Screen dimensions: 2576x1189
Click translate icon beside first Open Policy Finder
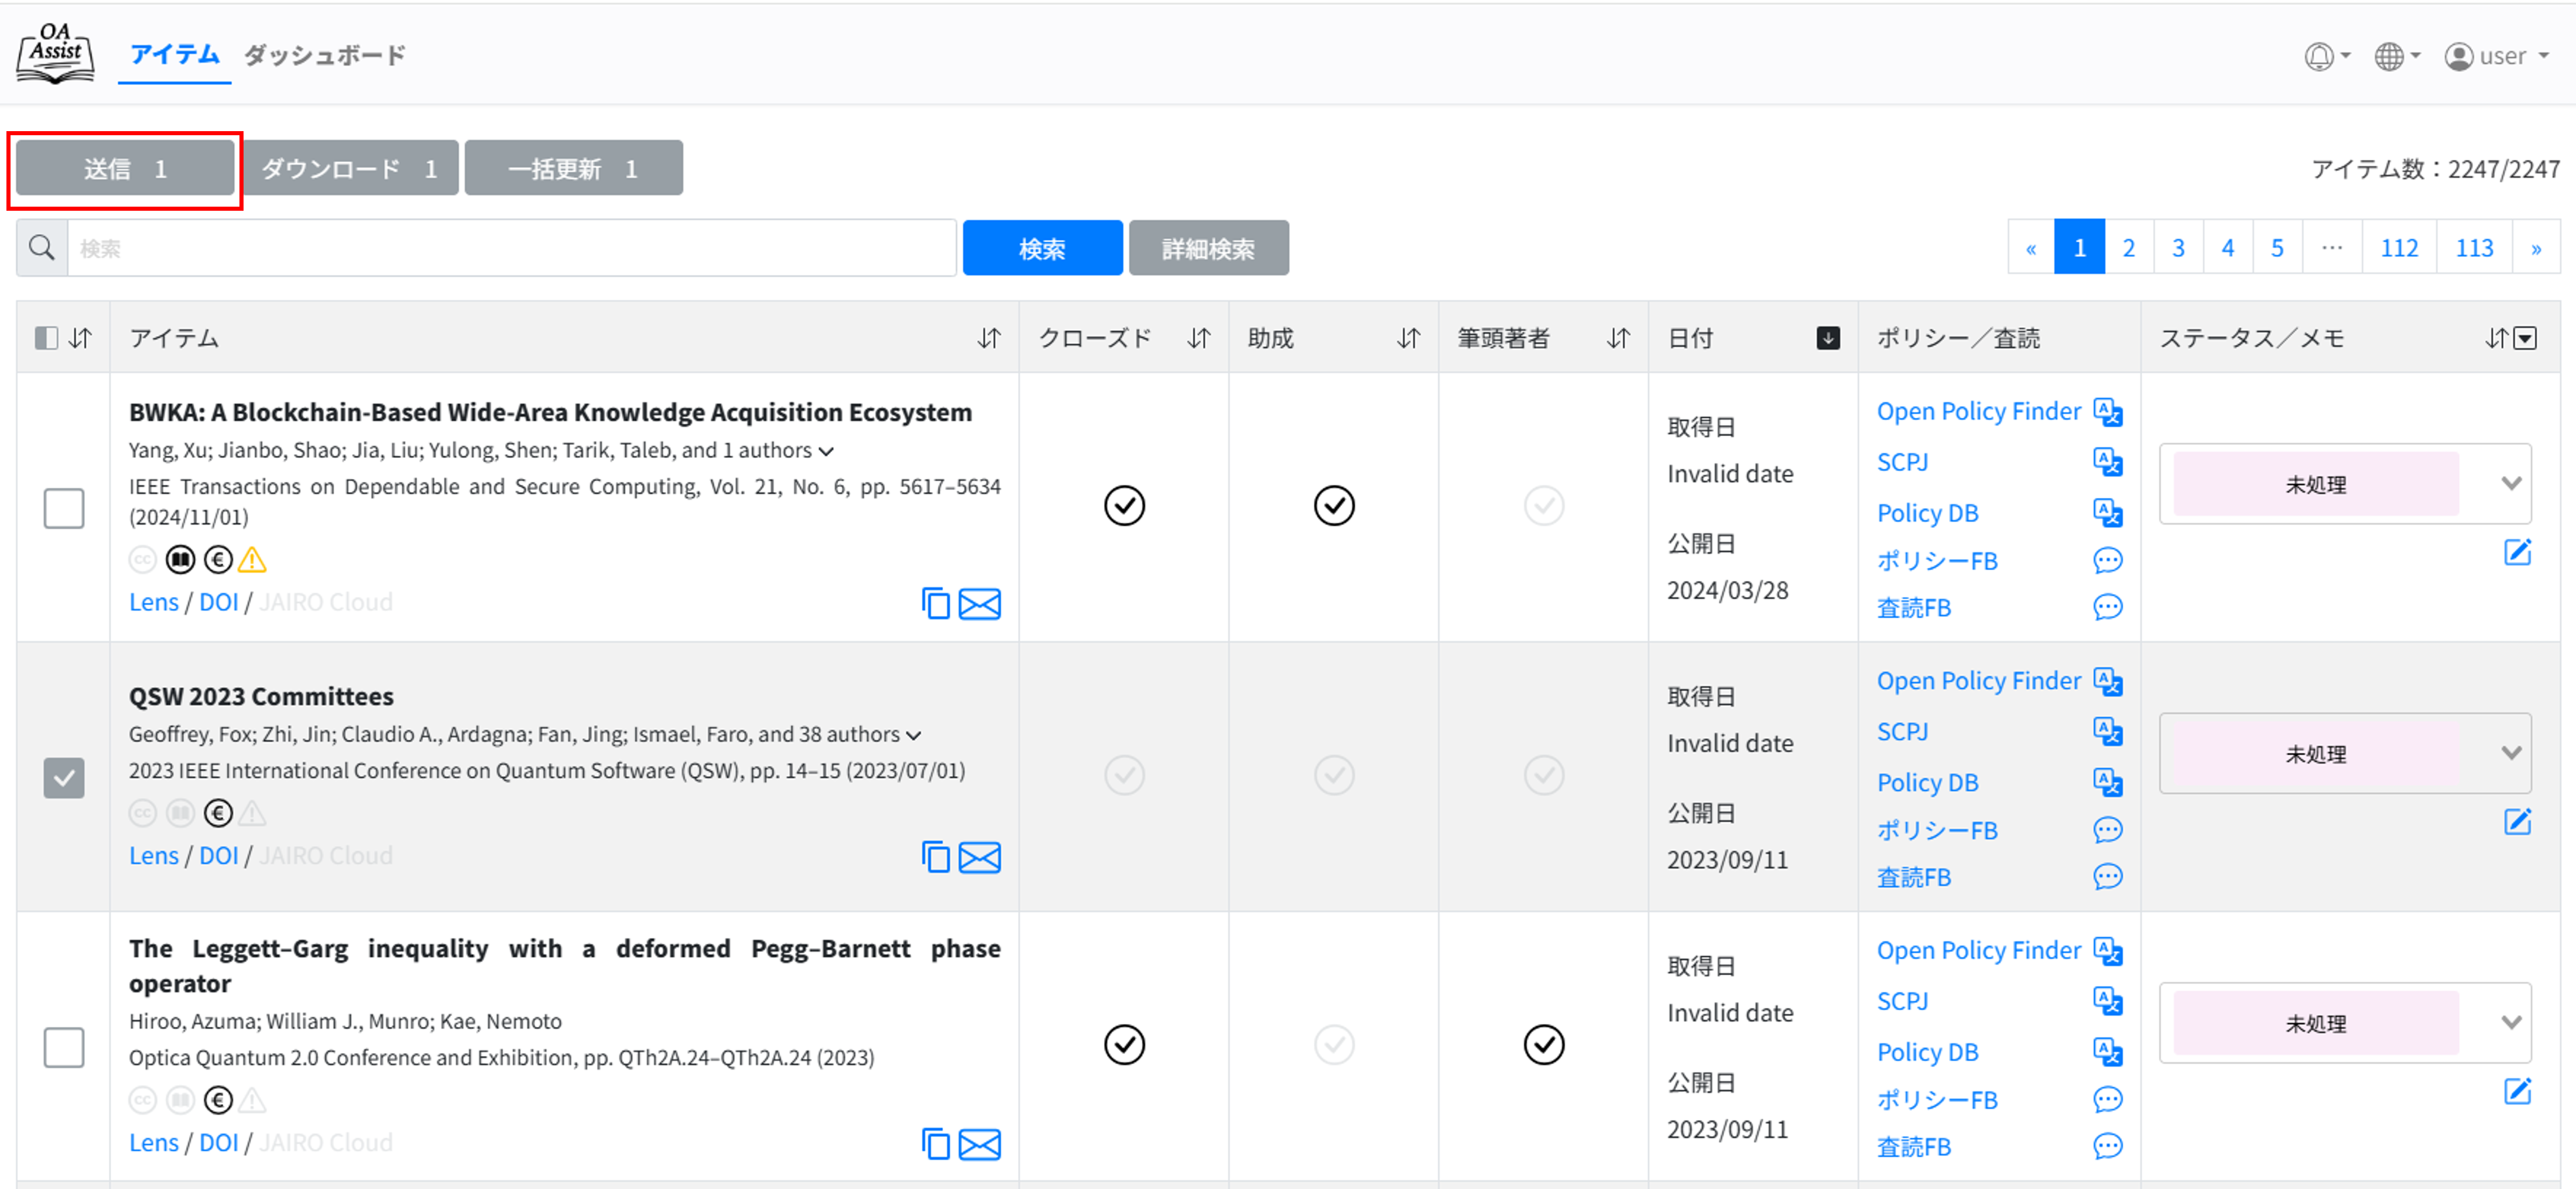coord(2107,412)
